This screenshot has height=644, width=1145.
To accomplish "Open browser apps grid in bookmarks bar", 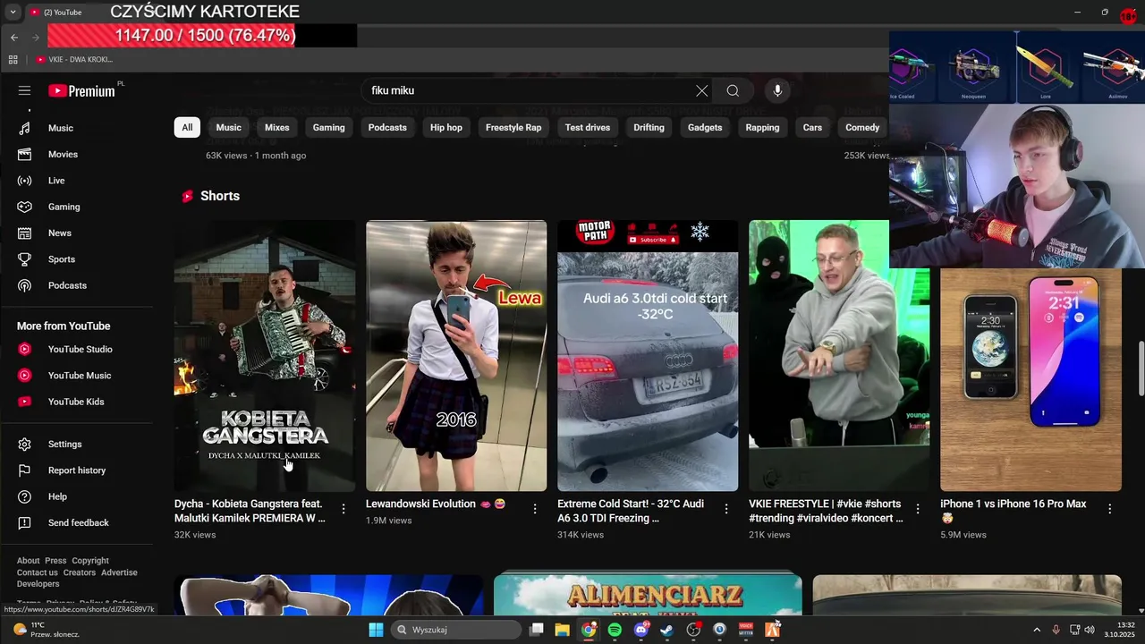I will pyautogui.click(x=13, y=60).
